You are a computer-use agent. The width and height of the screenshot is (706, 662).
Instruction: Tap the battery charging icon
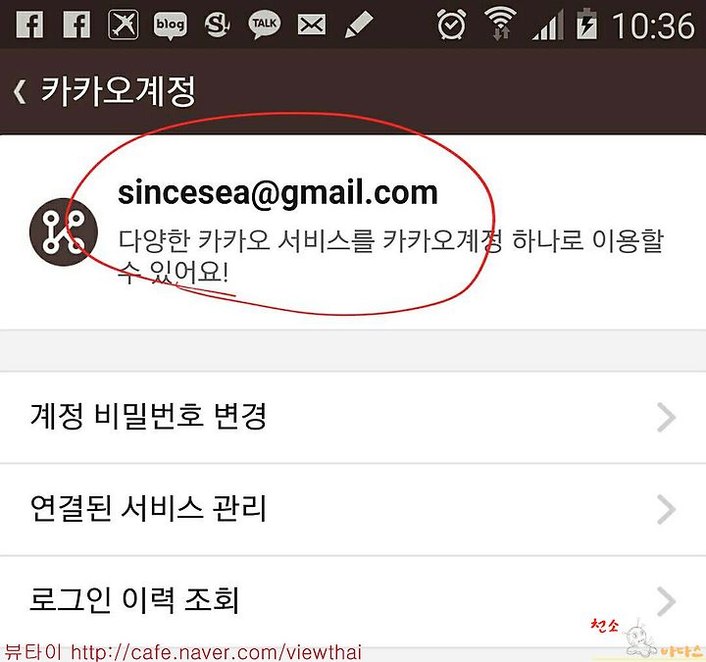pos(586,24)
